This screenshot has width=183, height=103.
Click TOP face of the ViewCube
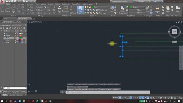(x=174, y=32)
